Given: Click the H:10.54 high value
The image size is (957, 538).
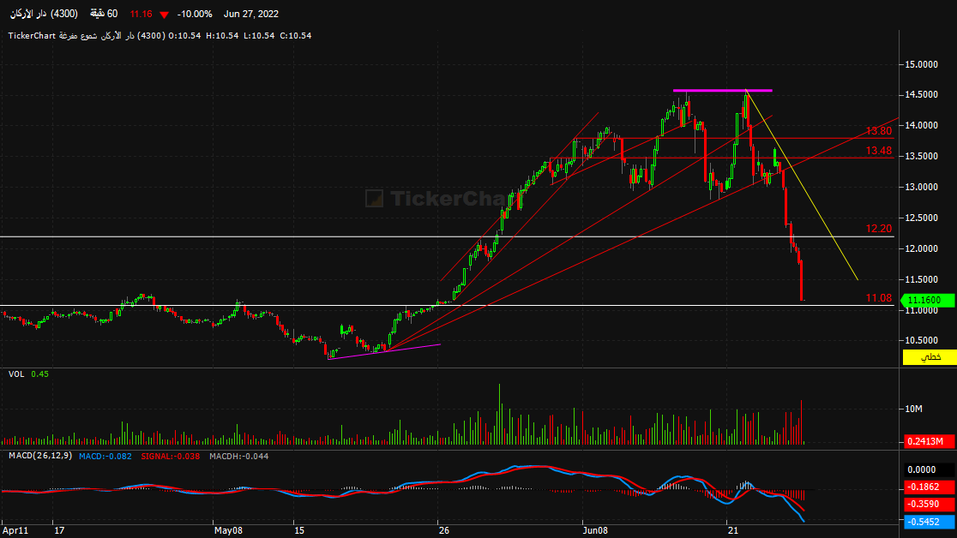Looking at the screenshot, I should point(222,36).
